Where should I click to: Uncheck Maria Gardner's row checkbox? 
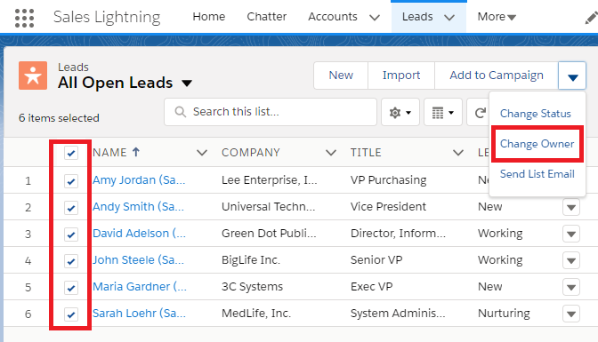pyautogui.click(x=71, y=288)
